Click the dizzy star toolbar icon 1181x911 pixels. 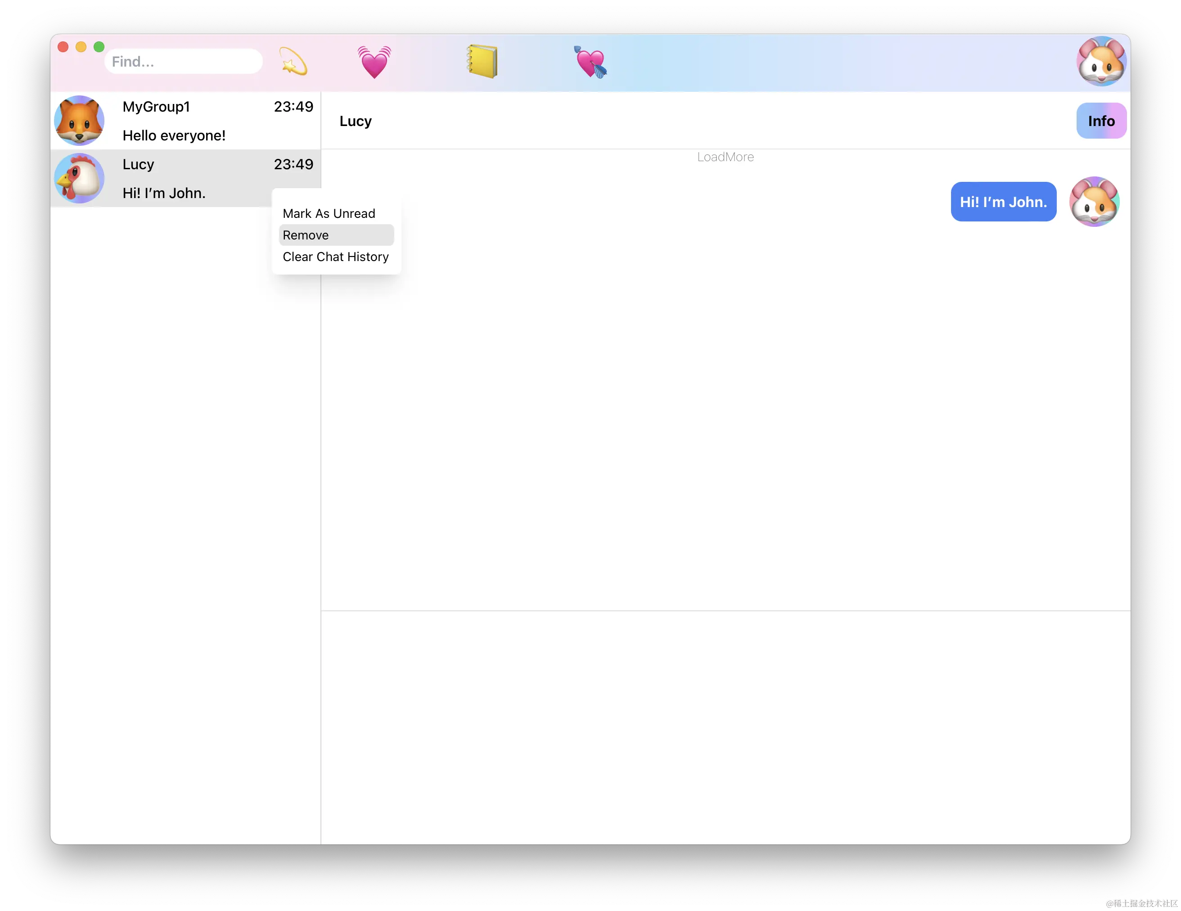[293, 62]
